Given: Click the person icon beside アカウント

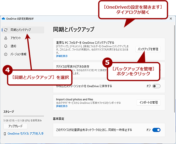Looking at the screenshot, I should tap(6, 38).
